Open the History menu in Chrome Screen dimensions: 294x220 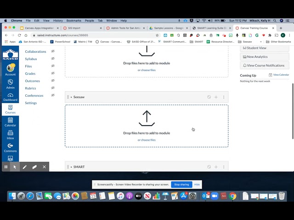point(58,21)
